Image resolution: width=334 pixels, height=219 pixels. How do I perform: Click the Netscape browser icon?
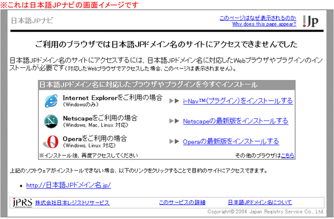pos(51,121)
